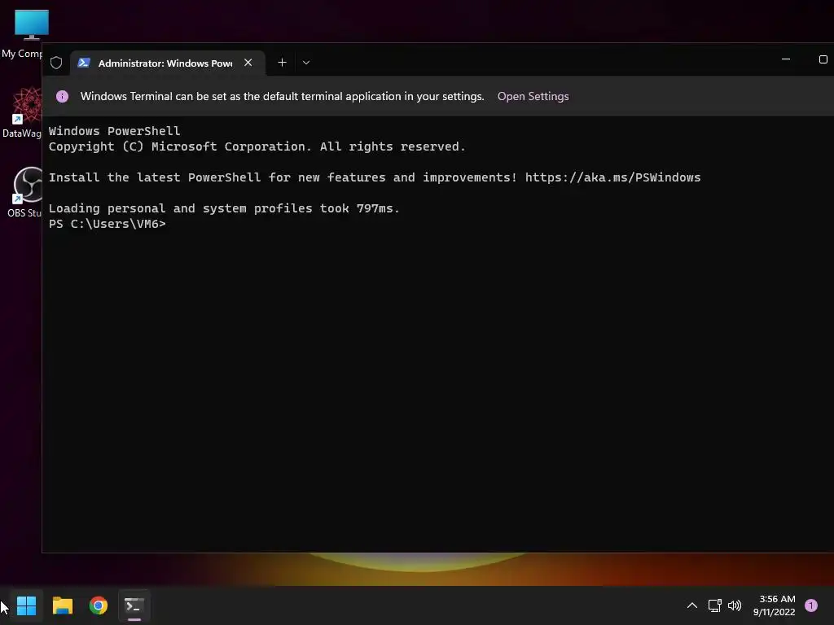Open the clock showing 3:56 AM

coord(774,605)
